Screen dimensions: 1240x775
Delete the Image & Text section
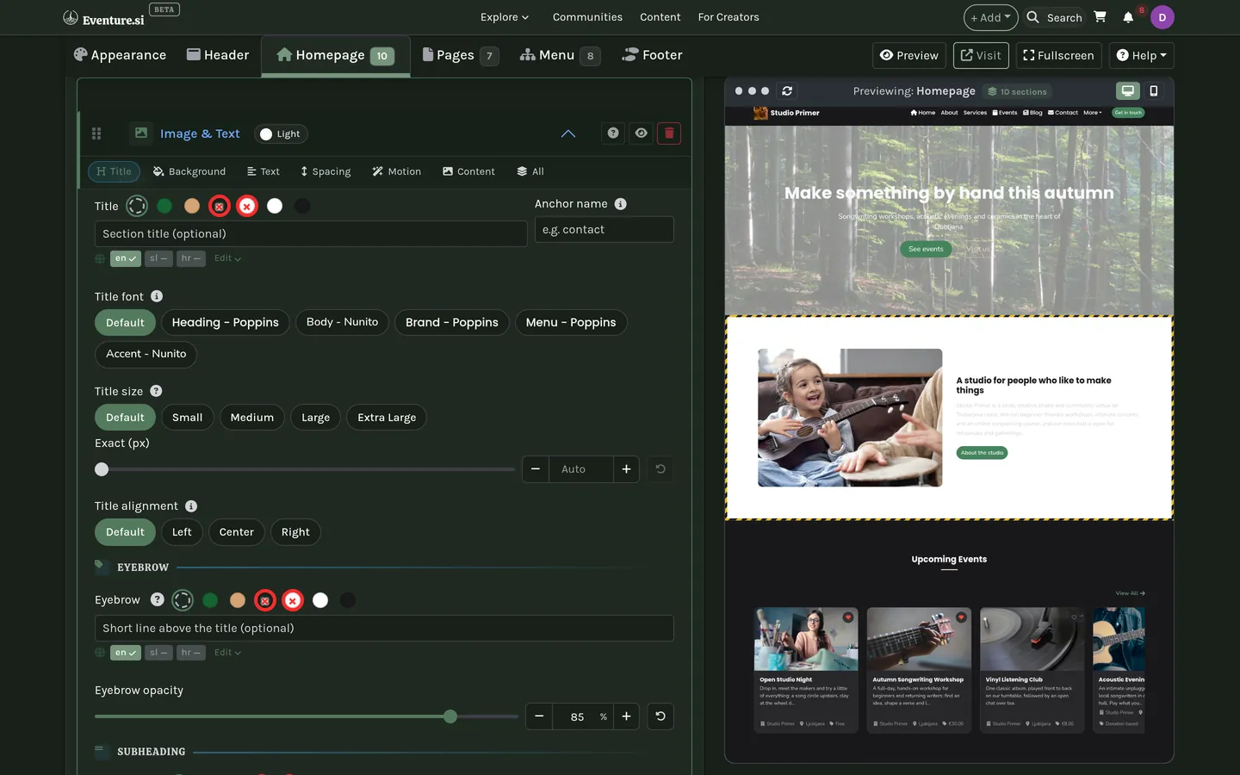coord(669,133)
